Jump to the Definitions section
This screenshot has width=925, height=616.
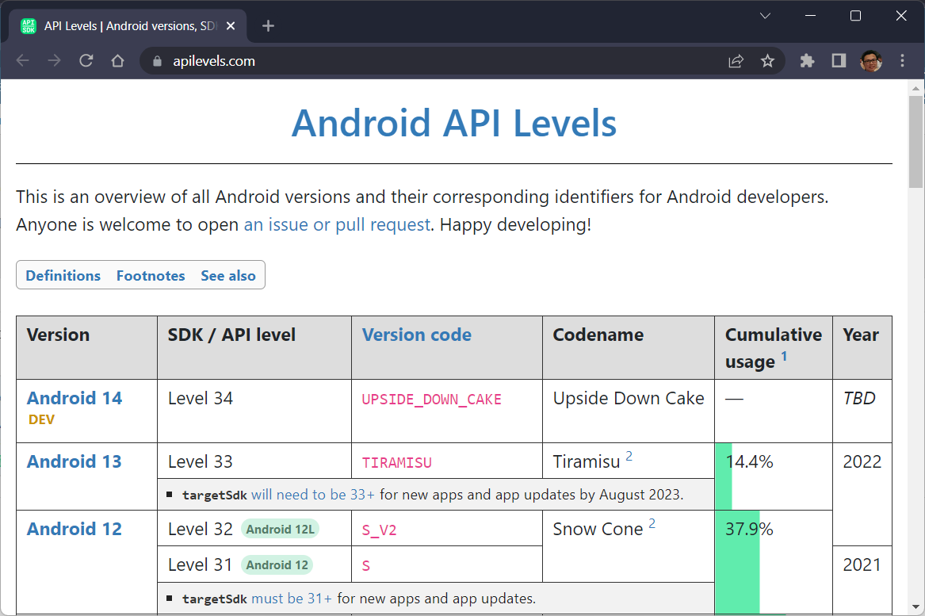(x=63, y=276)
